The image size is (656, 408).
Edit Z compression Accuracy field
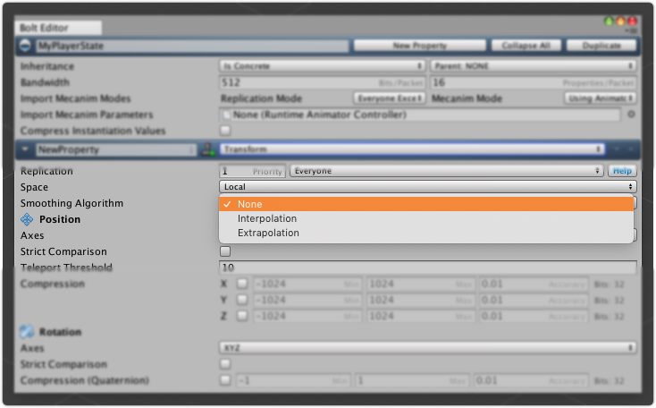pos(534,316)
